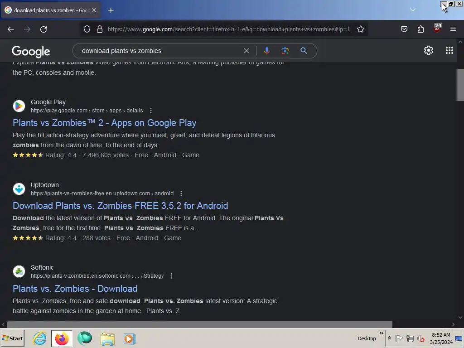This screenshot has width=464, height=348.
Task: Expand the Desktop toolbar chevron
Action: pos(382,333)
